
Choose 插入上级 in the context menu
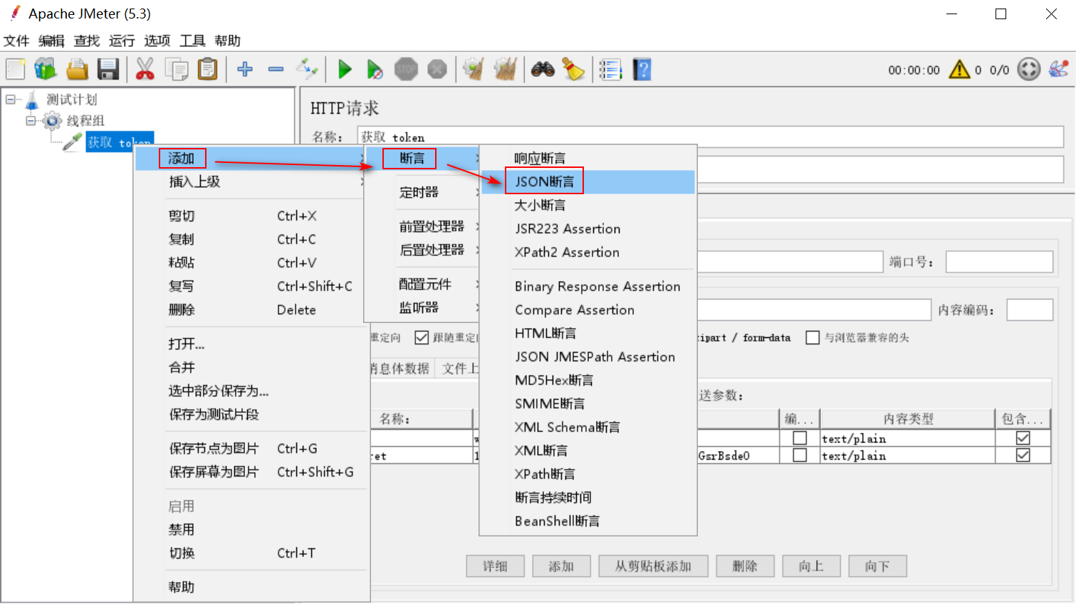click(x=251, y=181)
